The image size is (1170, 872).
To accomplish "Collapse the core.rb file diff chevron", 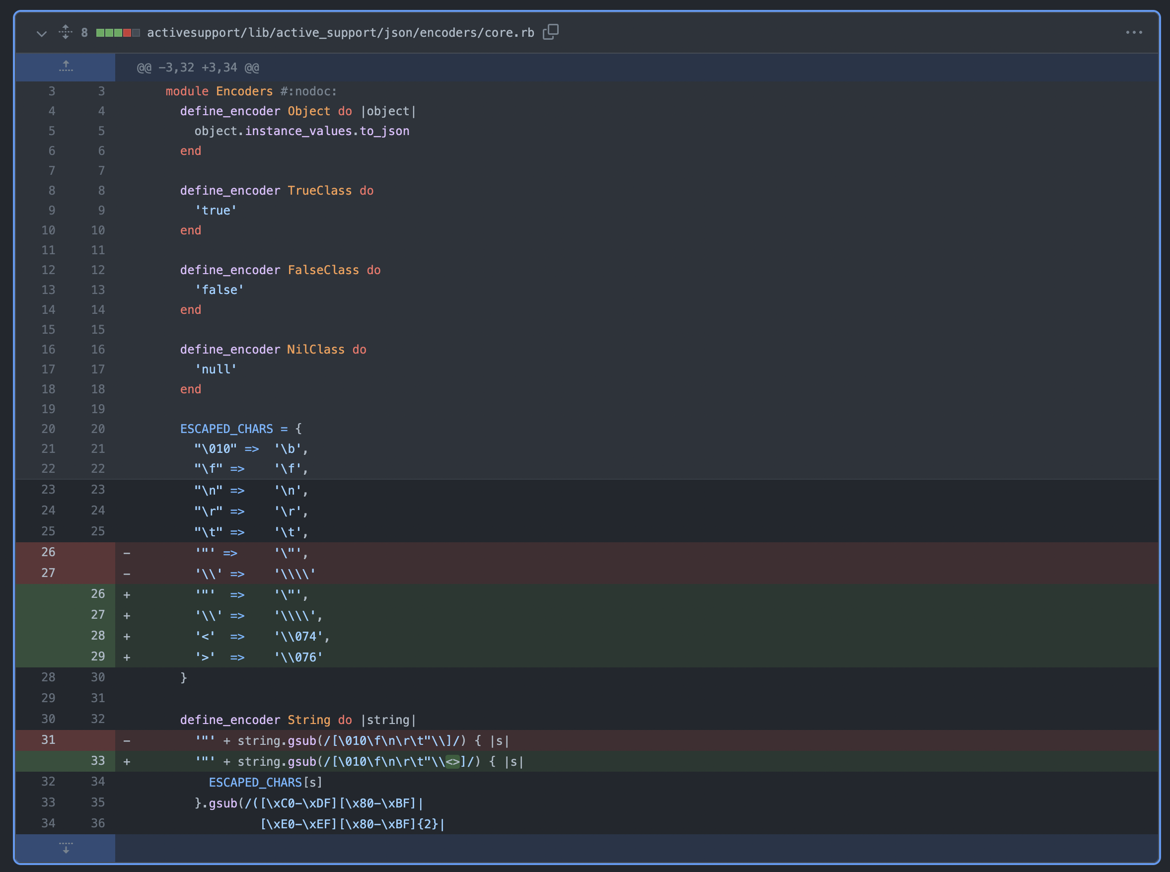I will coord(42,33).
